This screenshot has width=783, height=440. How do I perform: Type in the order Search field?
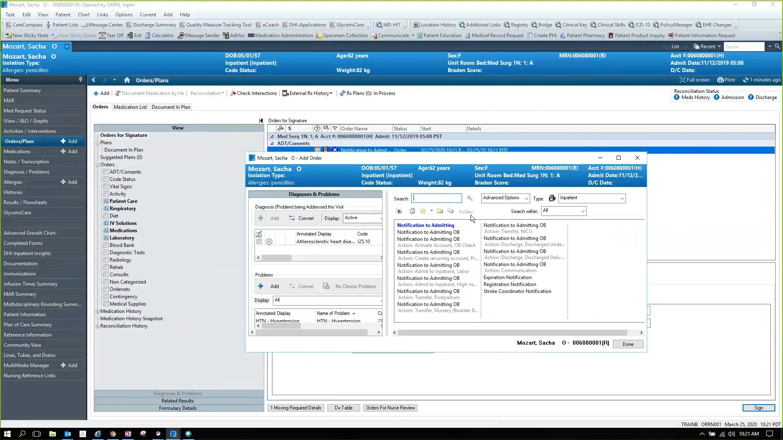point(436,198)
